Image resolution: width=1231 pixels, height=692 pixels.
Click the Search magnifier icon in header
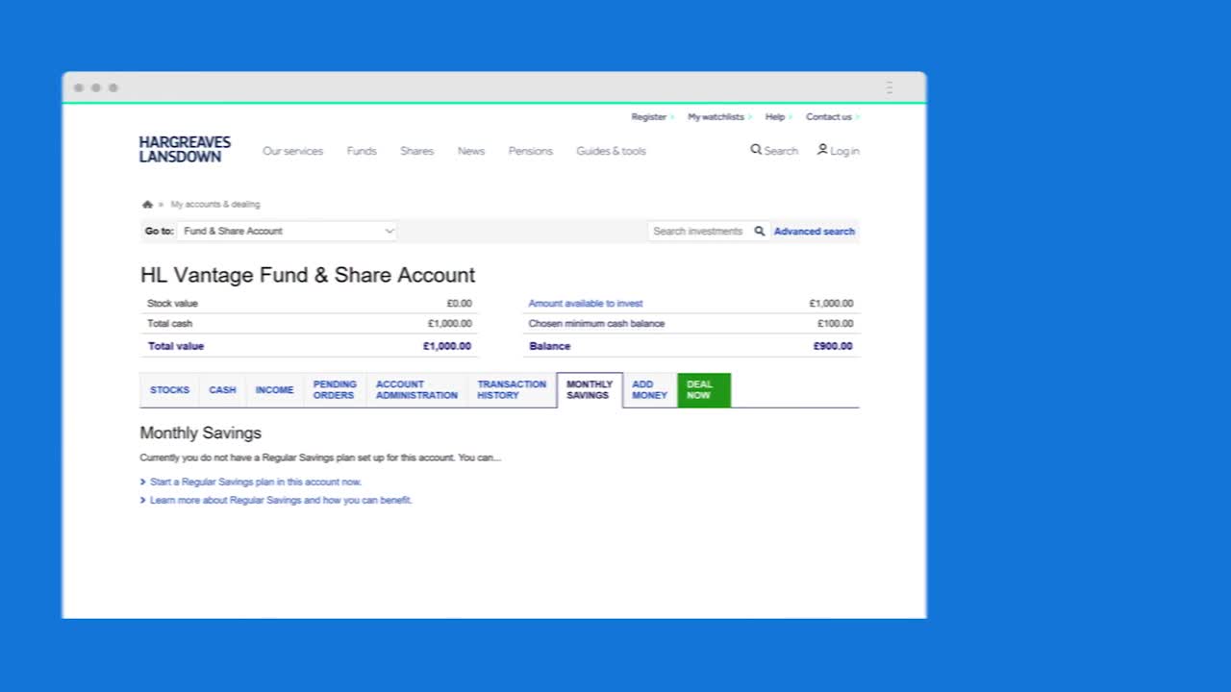[x=756, y=150]
